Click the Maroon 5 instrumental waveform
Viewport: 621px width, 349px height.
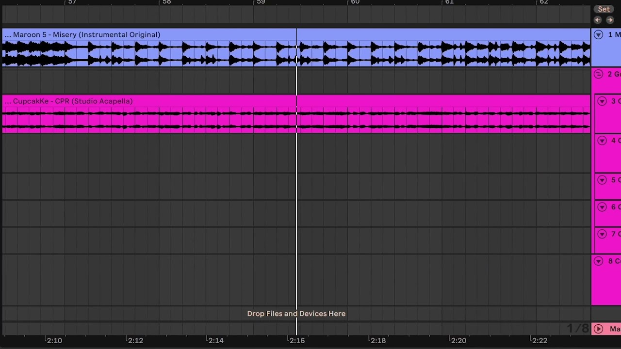296,53
